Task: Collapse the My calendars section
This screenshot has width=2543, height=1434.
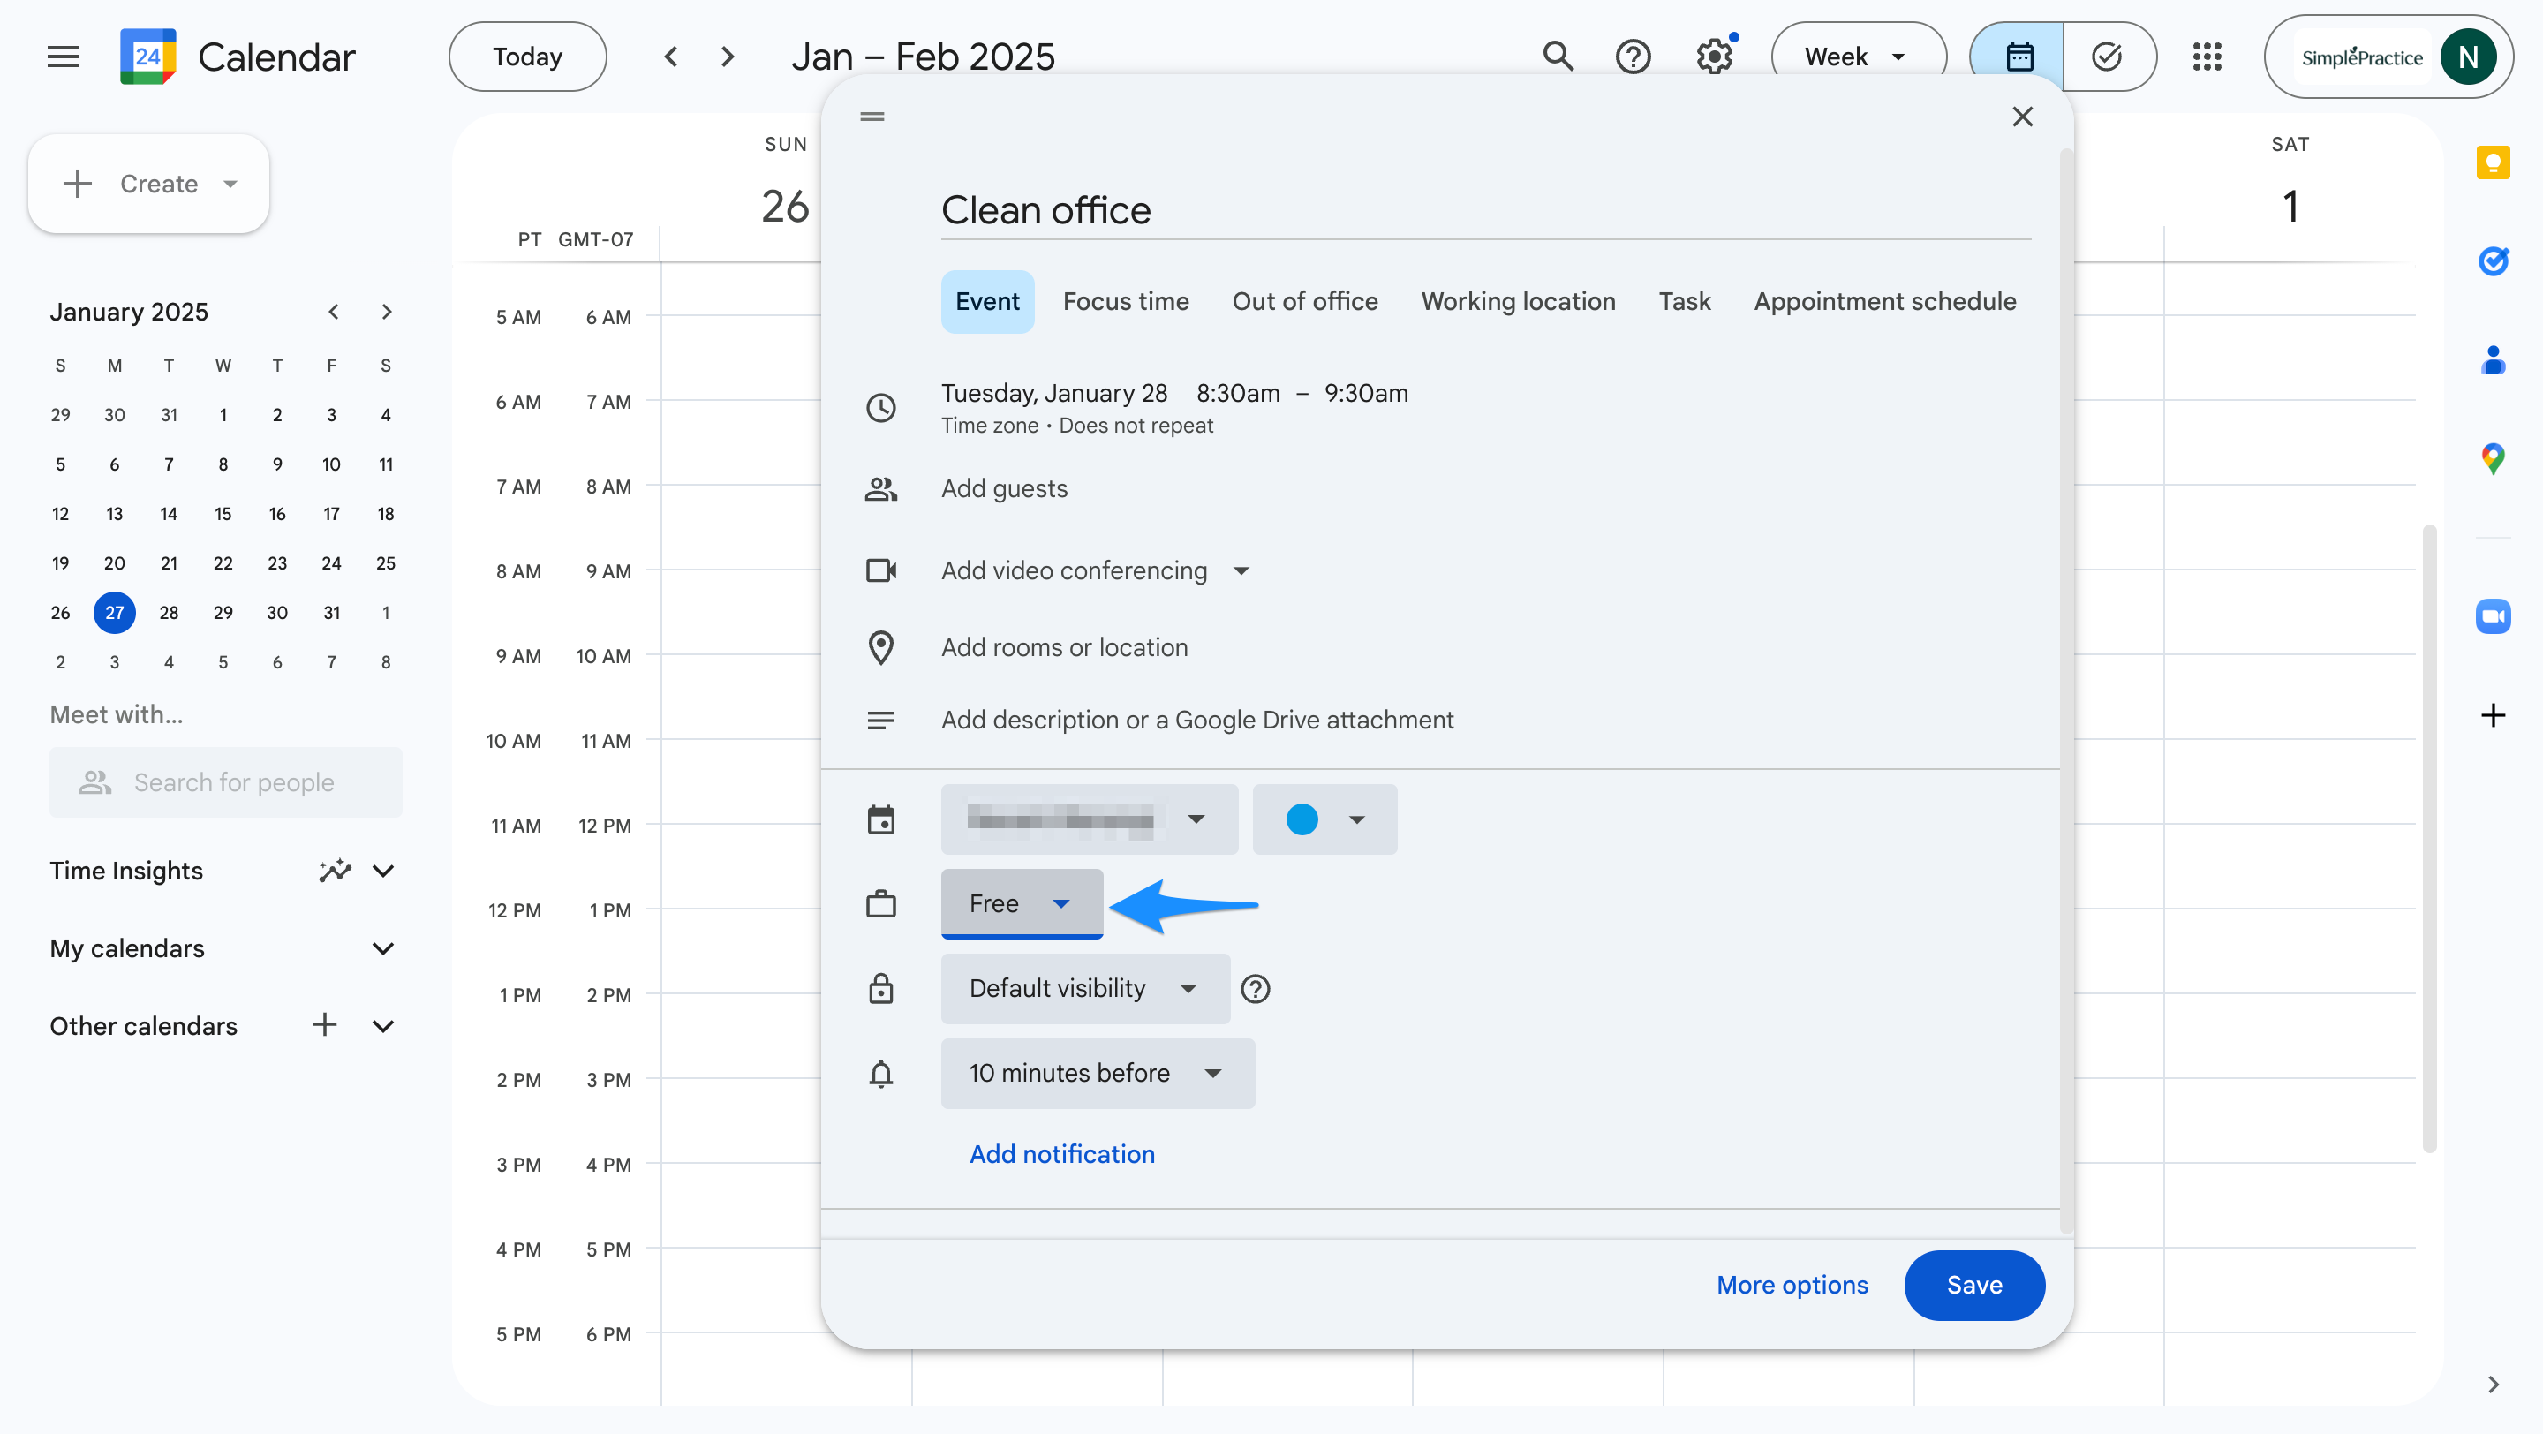Action: point(383,948)
